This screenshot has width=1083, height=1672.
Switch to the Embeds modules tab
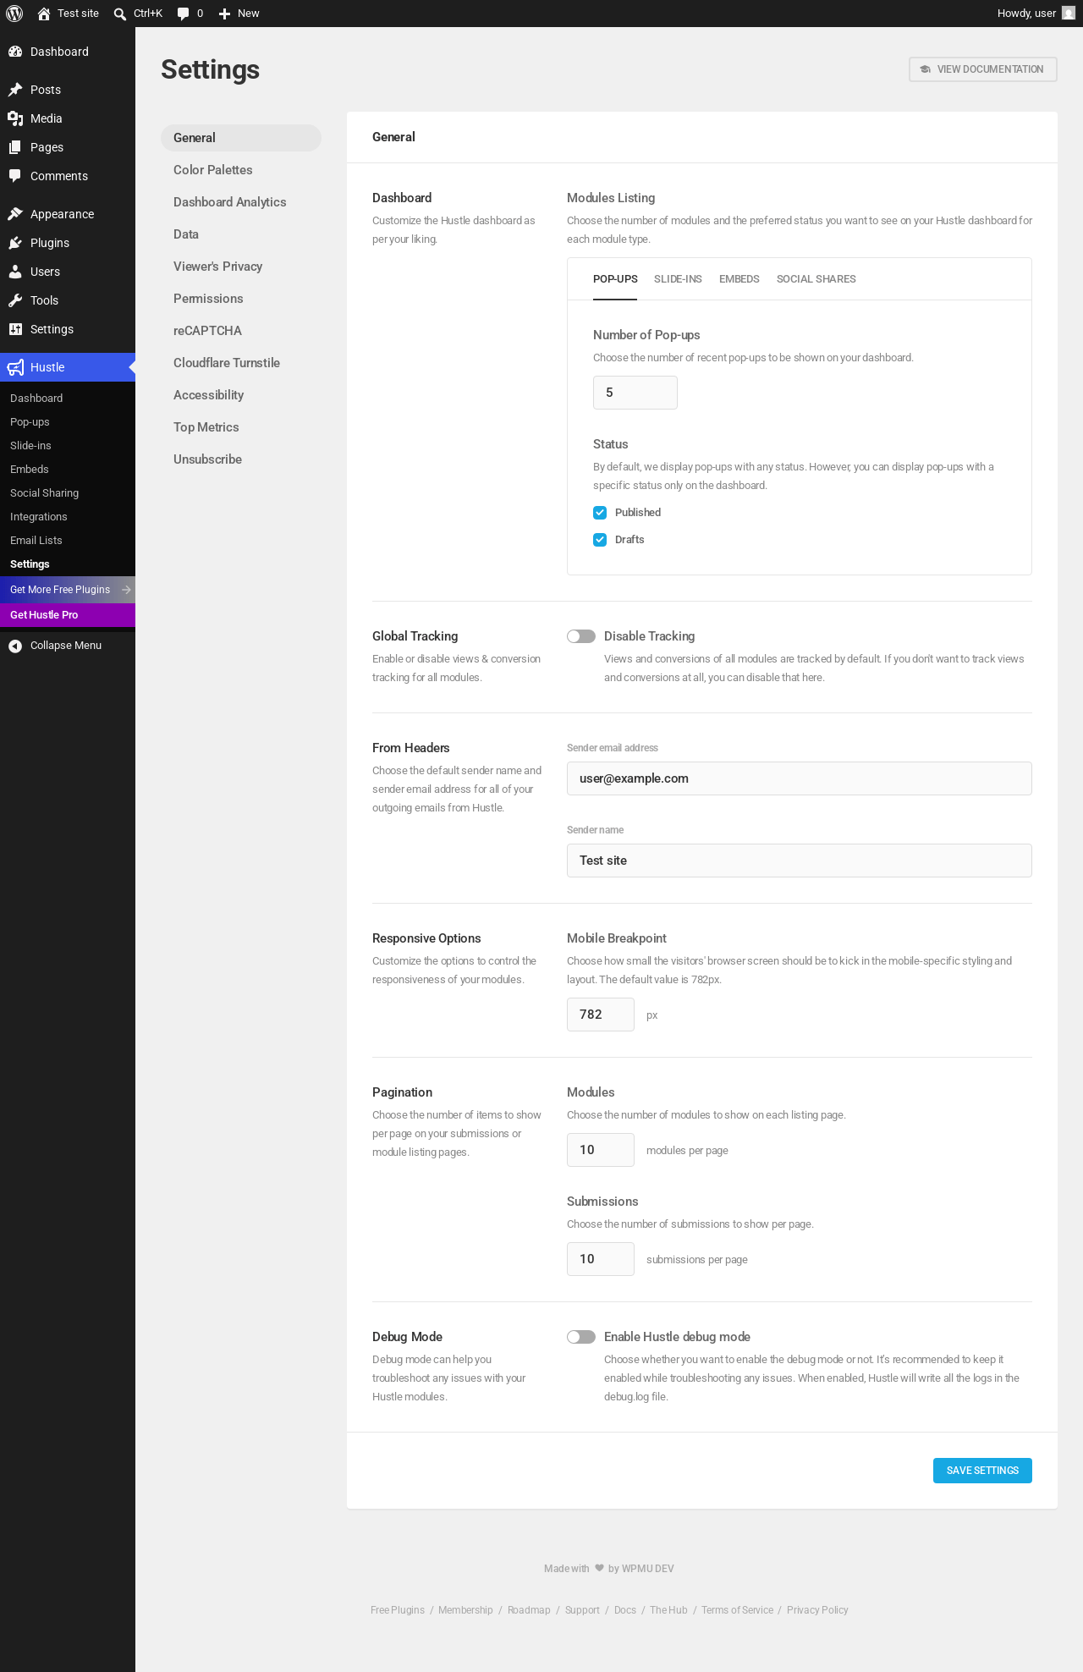(739, 279)
